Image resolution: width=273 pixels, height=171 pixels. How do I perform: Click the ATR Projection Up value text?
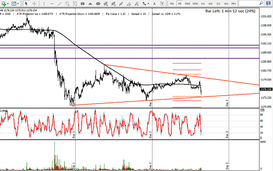35,14
